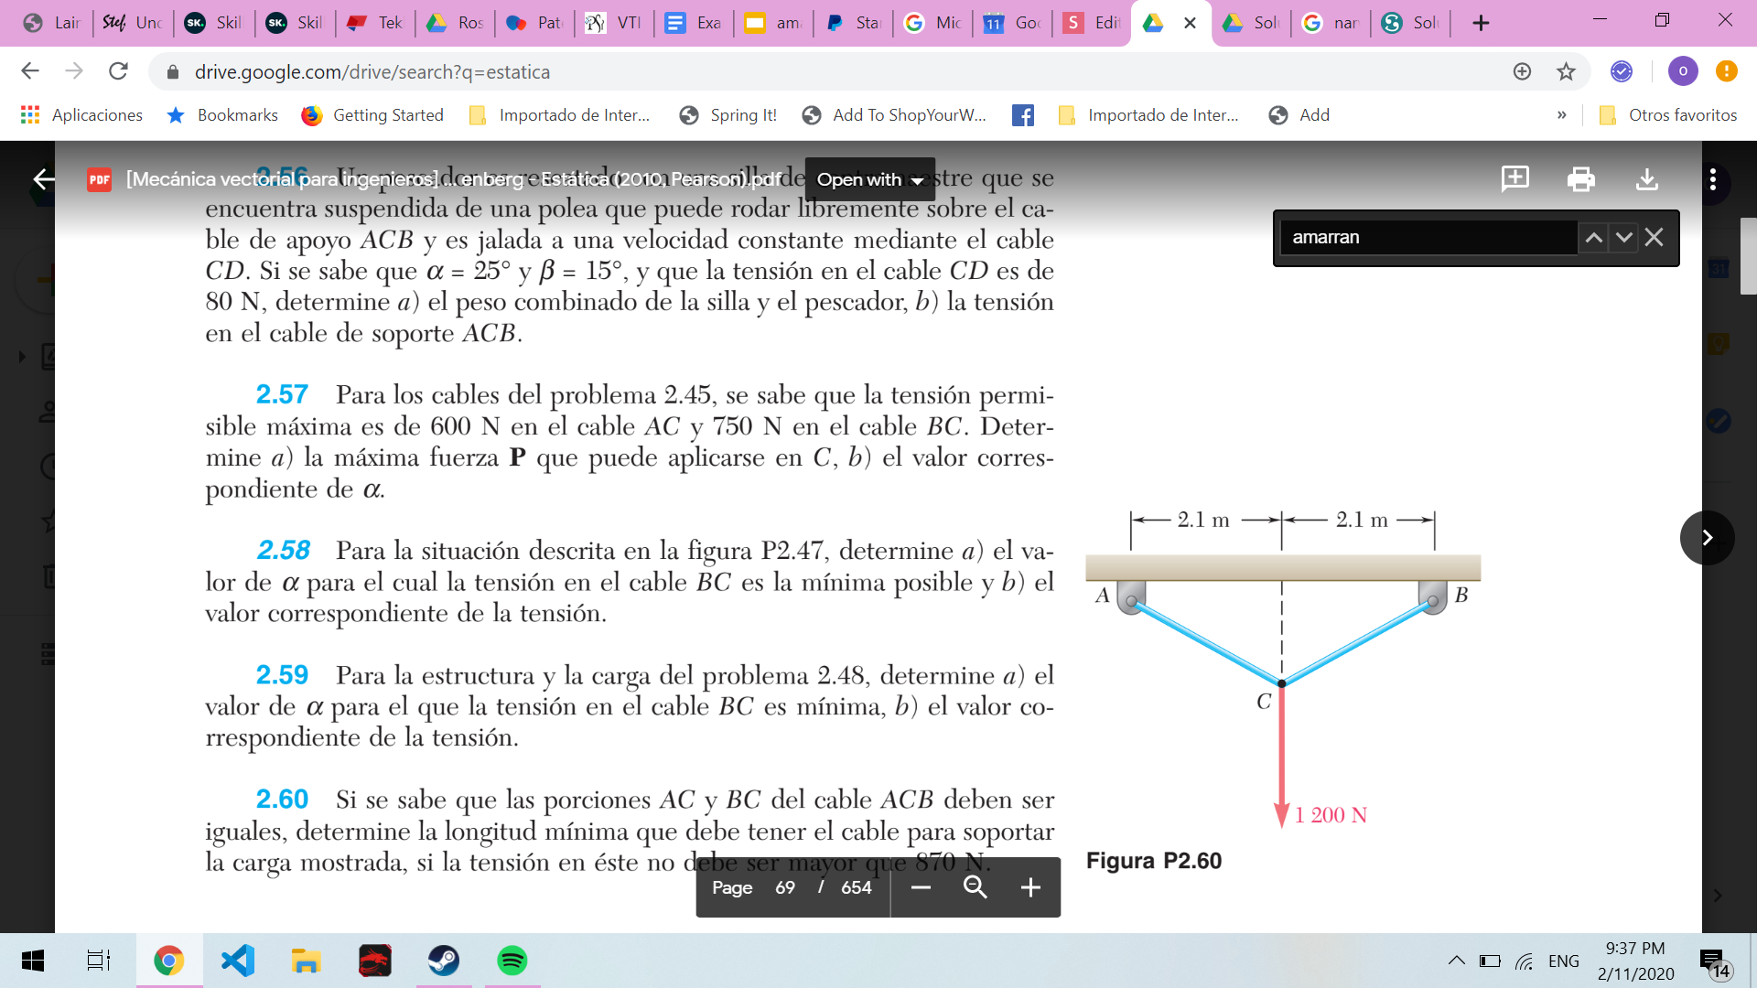This screenshot has height=988, width=1757.
Task: Click the Aplicaciones apps shortcut
Action: pyautogui.click(x=81, y=115)
